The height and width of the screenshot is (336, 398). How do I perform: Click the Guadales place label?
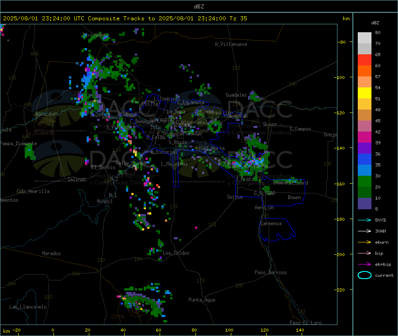(236, 95)
